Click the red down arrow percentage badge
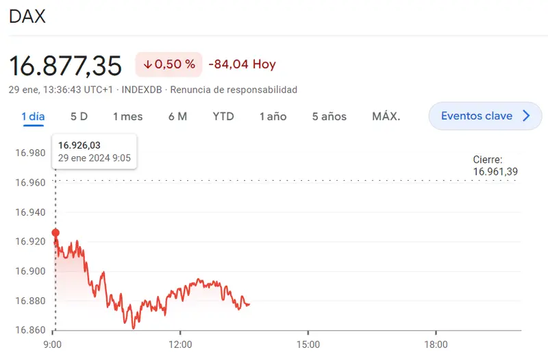Viewport: 548px width, 363px height. [169, 64]
